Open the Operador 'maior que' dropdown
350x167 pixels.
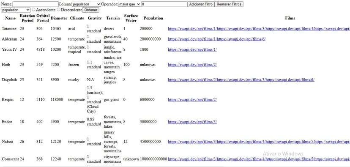129,4
